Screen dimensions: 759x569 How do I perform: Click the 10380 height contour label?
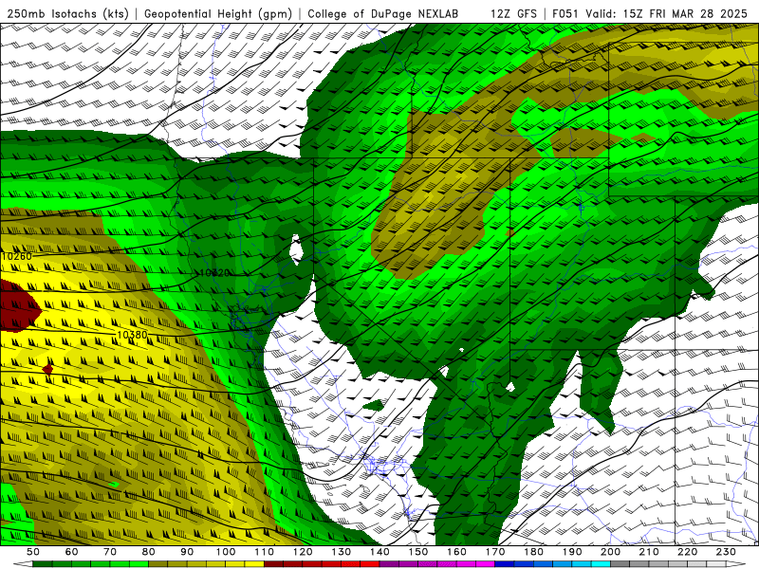(132, 335)
